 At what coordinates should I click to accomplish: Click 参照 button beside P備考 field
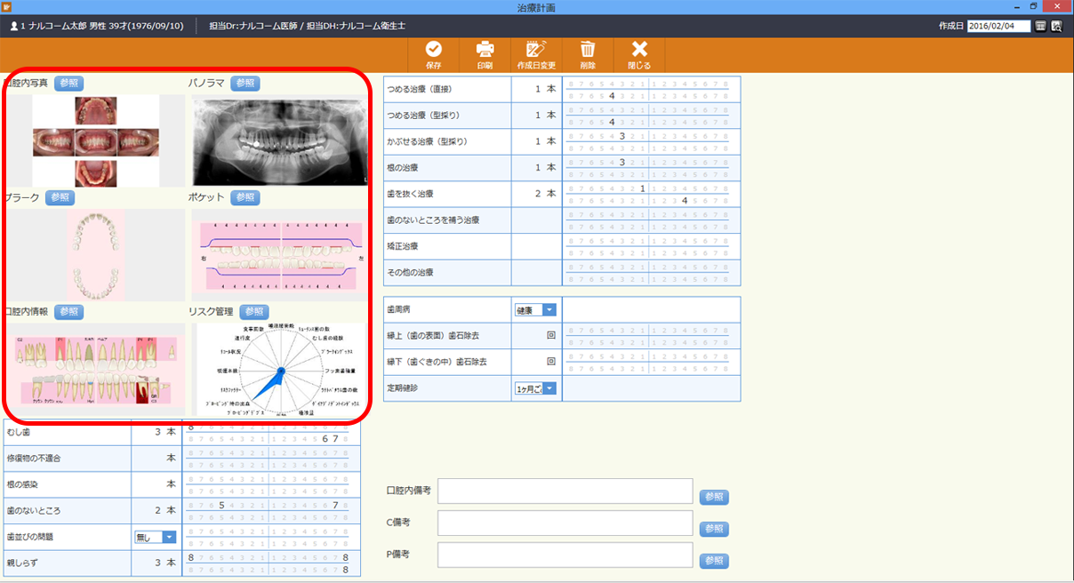coord(714,561)
